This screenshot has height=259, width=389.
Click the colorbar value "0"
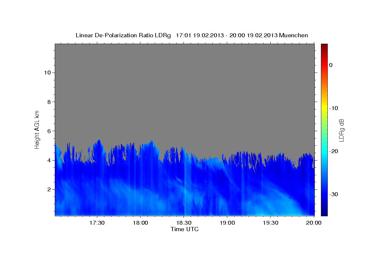[331, 65]
